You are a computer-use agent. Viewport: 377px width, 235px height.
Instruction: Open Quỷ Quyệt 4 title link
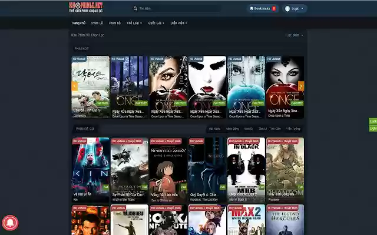(203, 194)
